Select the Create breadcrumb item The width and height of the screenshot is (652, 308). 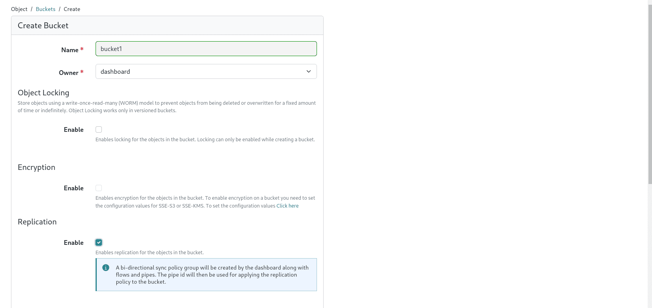(72, 9)
